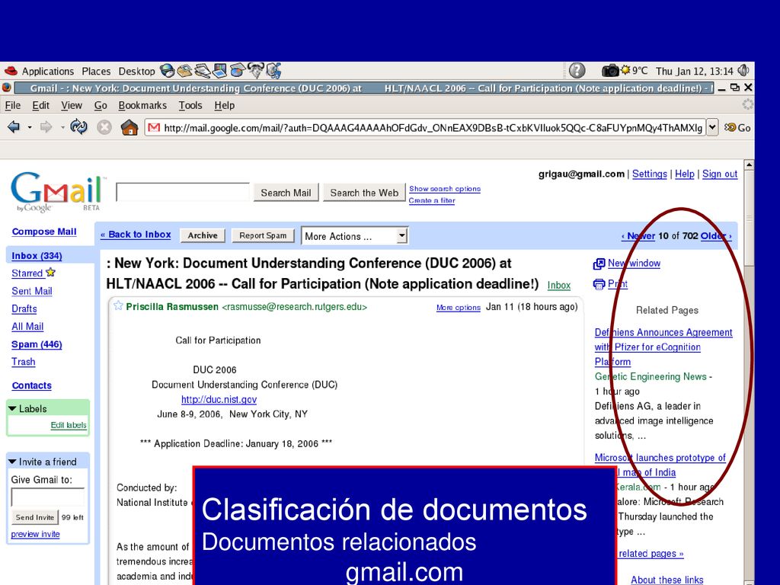Image resolution: width=780 pixels, height=585 pixels.
Task: Open the Trash folder
Action: tap(24, 362)
